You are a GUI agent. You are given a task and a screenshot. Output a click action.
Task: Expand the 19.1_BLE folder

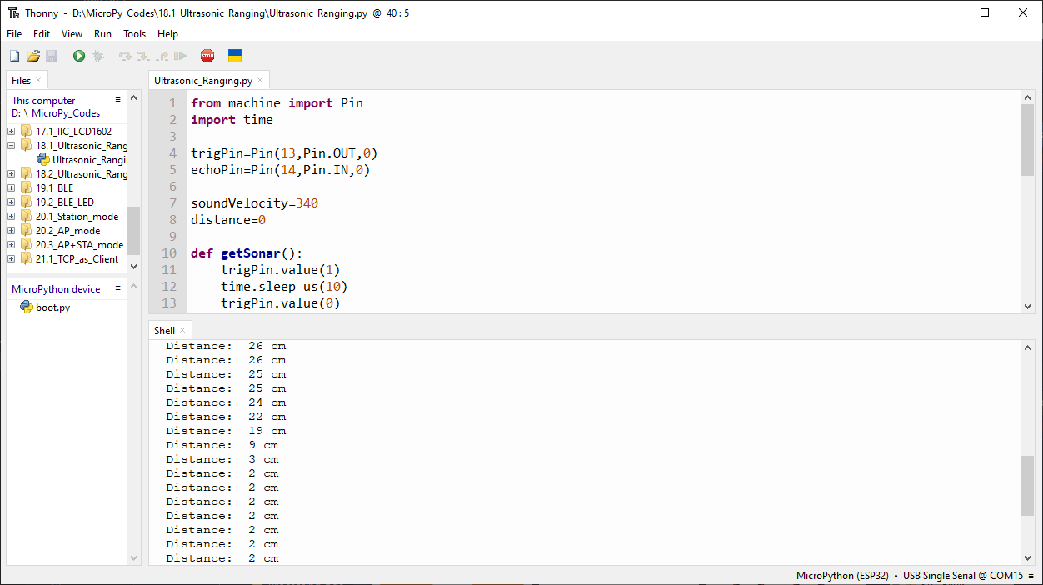12,188
